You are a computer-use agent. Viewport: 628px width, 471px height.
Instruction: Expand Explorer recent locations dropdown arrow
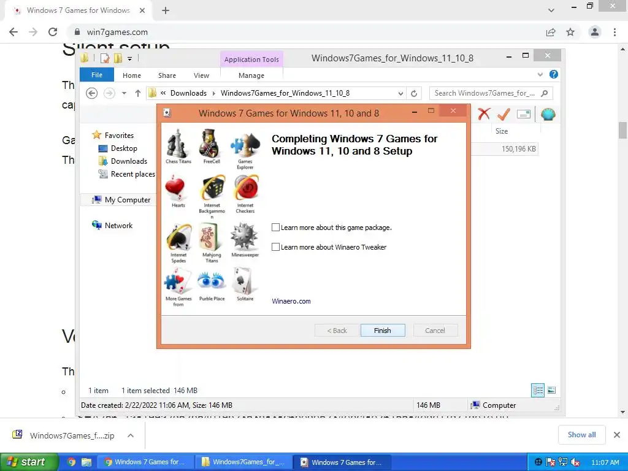point(124,93)
